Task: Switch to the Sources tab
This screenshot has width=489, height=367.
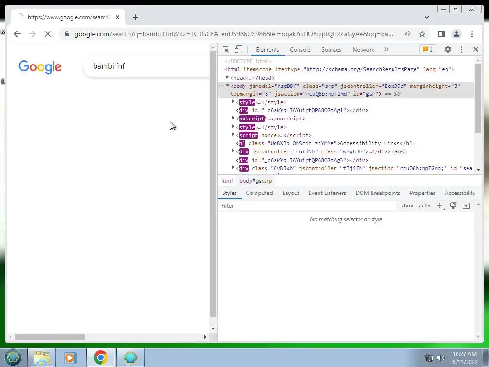Action: pyautogui.click(x=331, y=50)
